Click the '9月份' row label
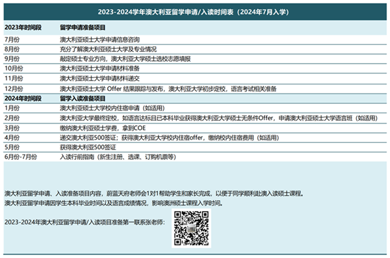The image size is (390, 258). tap(12, 58)
